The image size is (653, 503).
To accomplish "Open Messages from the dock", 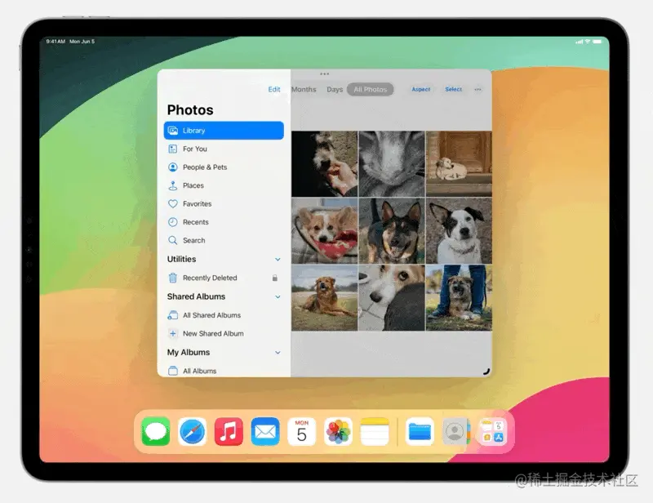I will pos(156,431).
